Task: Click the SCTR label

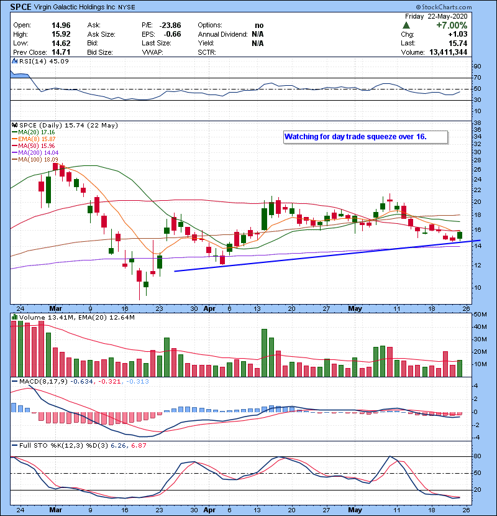Action: (207, 52)
